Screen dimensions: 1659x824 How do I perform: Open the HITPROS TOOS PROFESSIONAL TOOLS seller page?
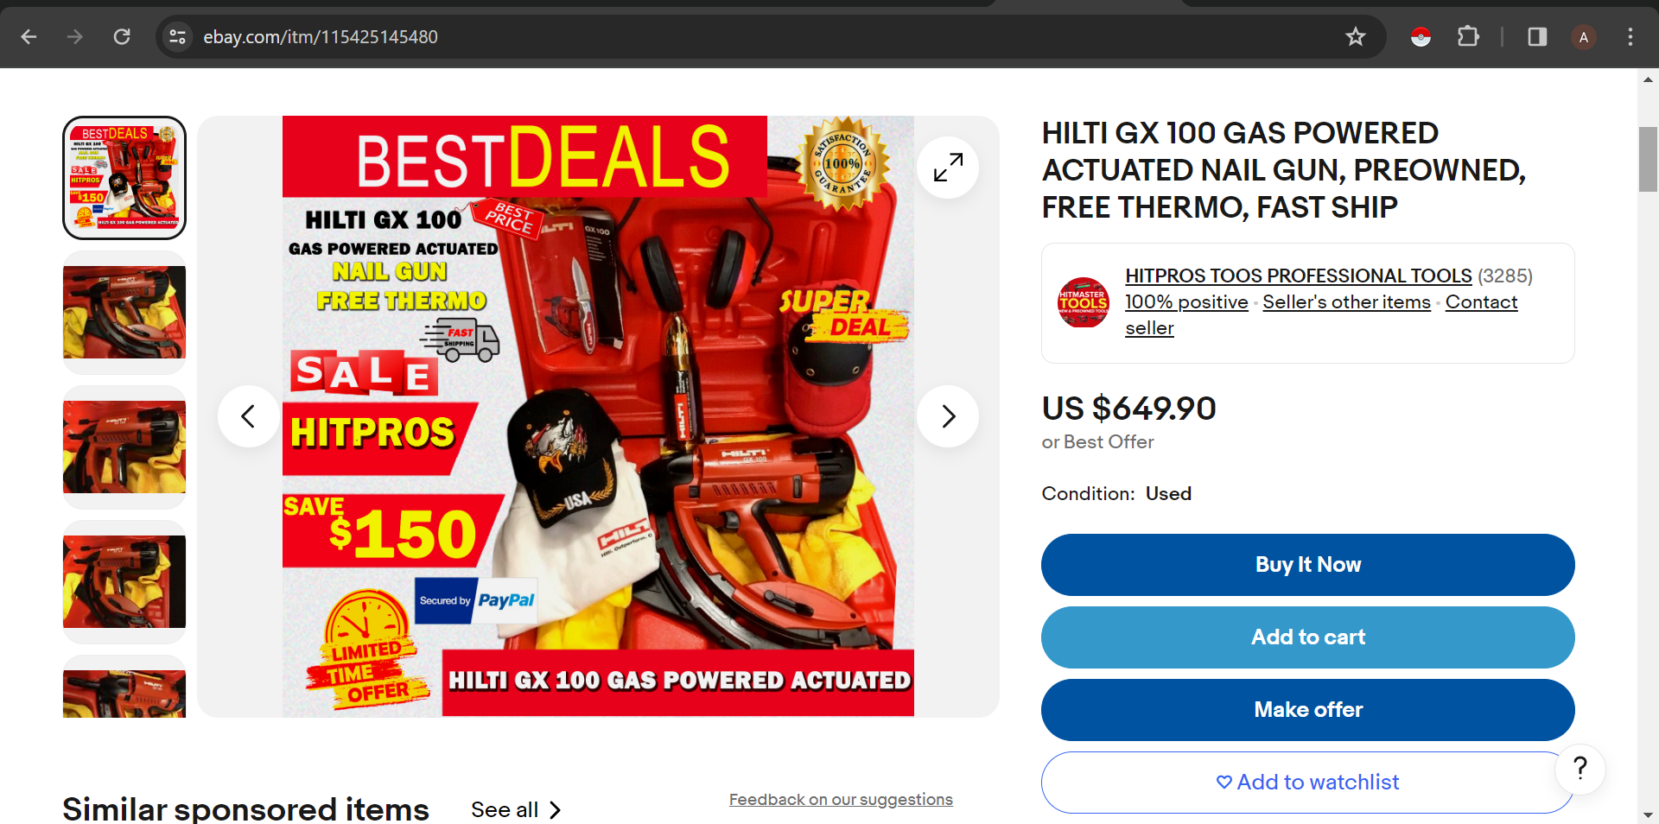pos(1298,276)
